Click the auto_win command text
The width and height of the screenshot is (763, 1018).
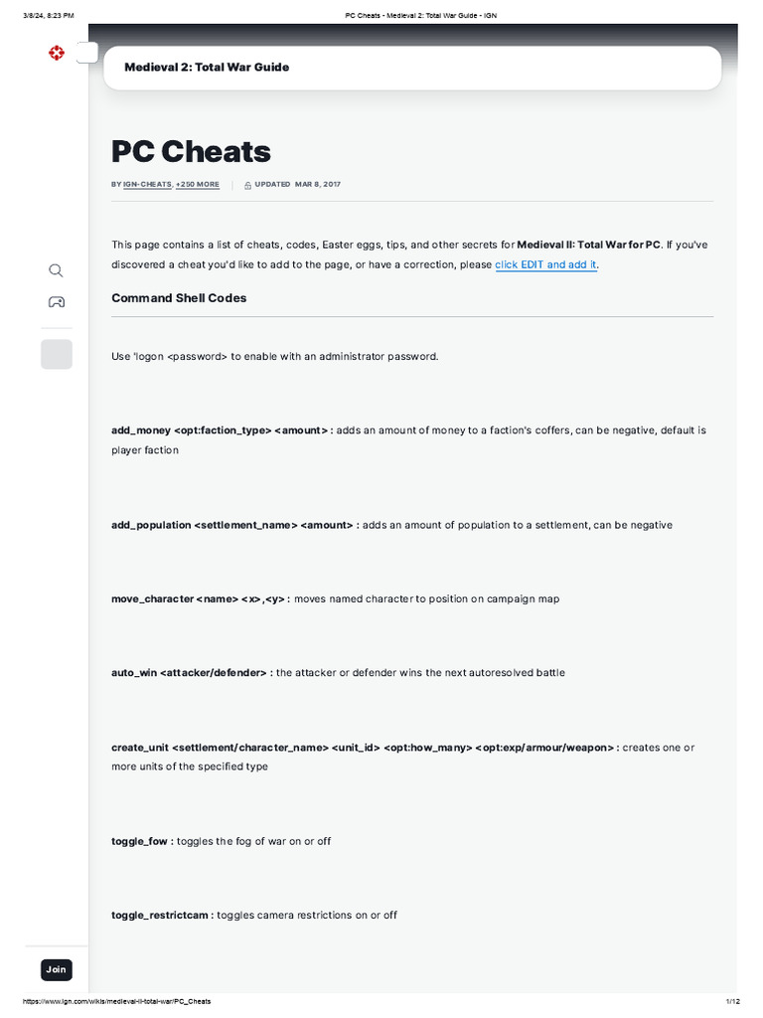tap(134, 673)
